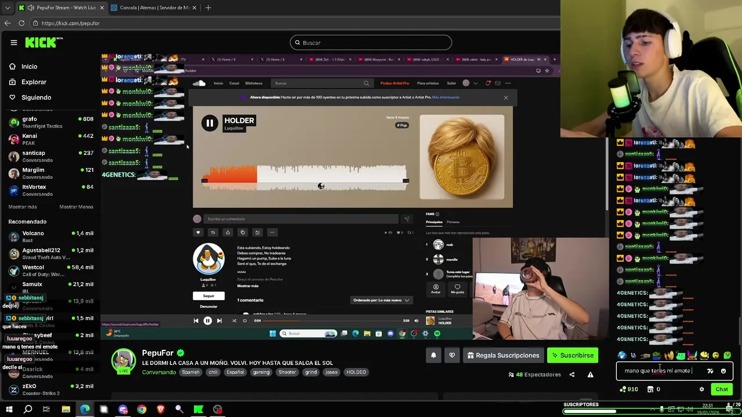Open the chat emoji picker
Screen dimensions: 742x417
(723, 371)
